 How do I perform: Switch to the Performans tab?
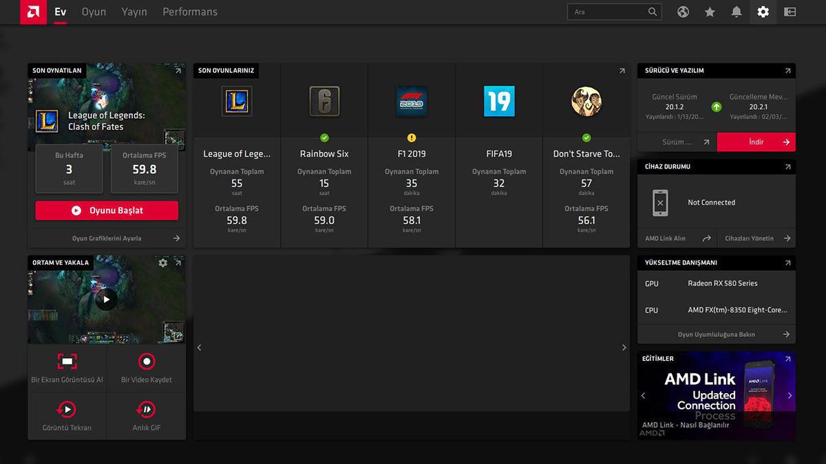point(189,12)
